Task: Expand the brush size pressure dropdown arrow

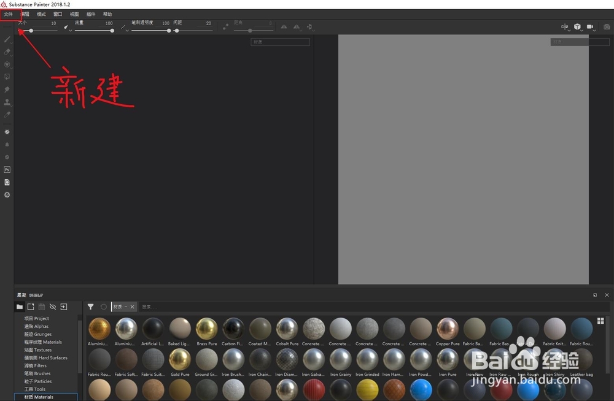Action: point(71,30)
